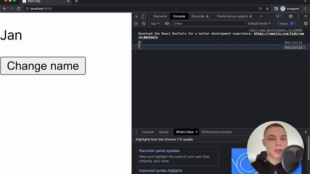This screenshot has height=174, width=310.
Task: Close the What's New tab
Action: coord(197,132)
